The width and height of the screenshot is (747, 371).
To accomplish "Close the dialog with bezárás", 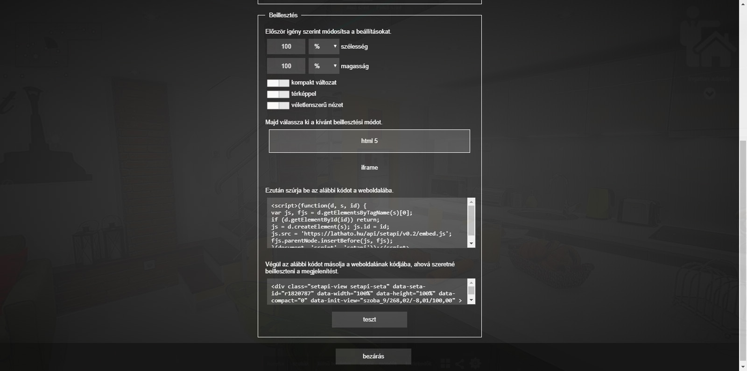I will (373, 357).
